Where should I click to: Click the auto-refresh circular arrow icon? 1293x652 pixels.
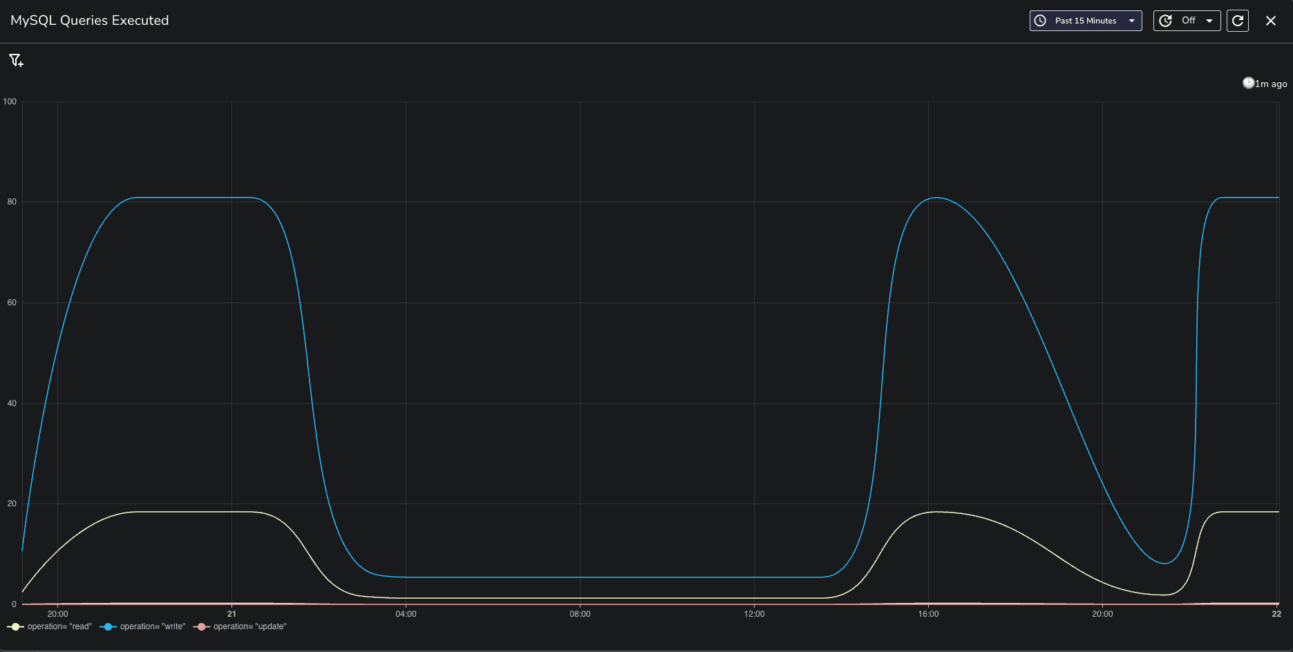coord(1165,21)
